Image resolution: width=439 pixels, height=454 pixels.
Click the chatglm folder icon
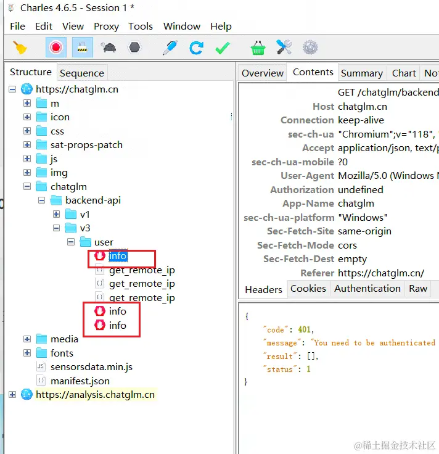pos(41,186)
